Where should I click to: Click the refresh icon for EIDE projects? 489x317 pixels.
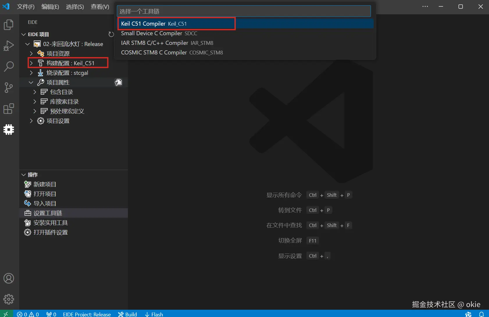(x=111, y=34)
